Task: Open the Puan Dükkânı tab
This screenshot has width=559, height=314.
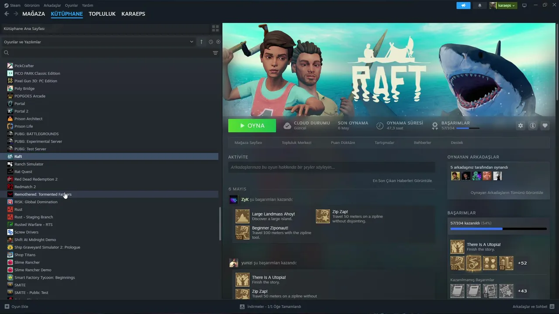Action: coord(343,143)
